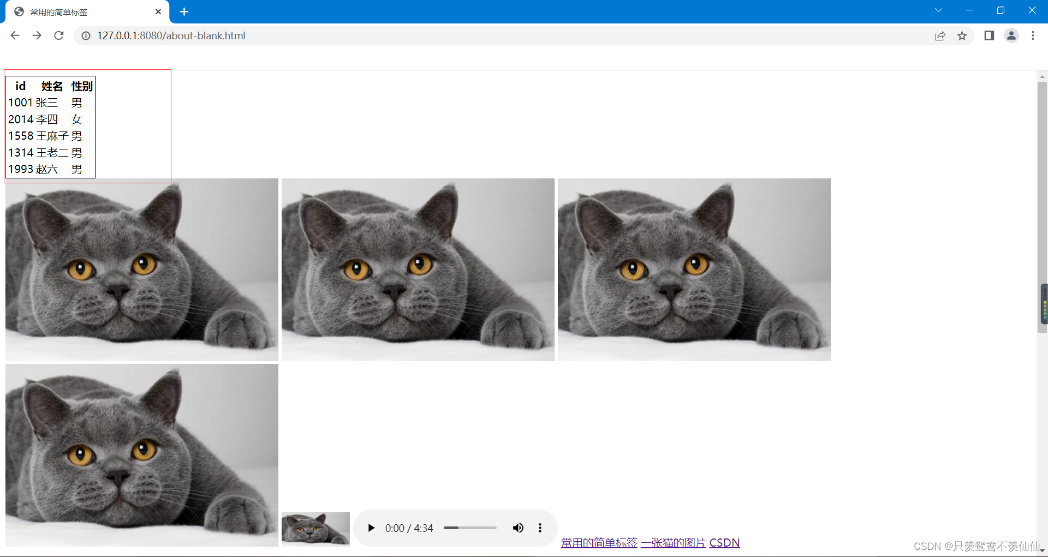Open the user profile menu

pyautogui.click(x=1011, y=35)
